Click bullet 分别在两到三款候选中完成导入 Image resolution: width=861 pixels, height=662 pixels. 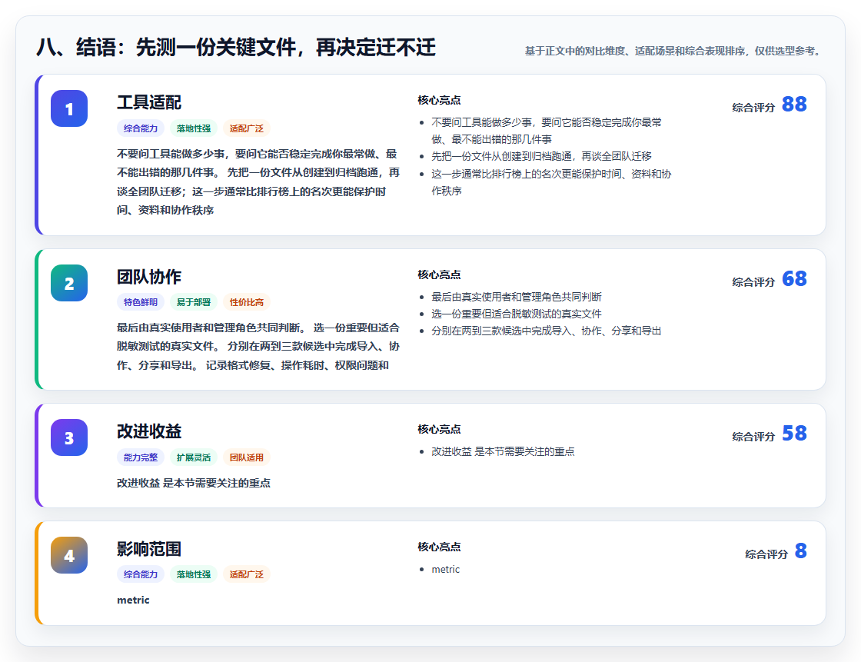[x=546, y=331]
